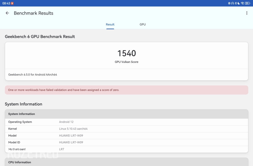Select the Result tab
The width and height of the screenshot is (253, 166).
110,25
